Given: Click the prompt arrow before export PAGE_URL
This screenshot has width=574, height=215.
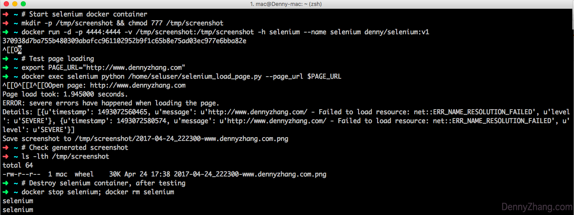Looking at the screenshot, I should click(5, 68).
